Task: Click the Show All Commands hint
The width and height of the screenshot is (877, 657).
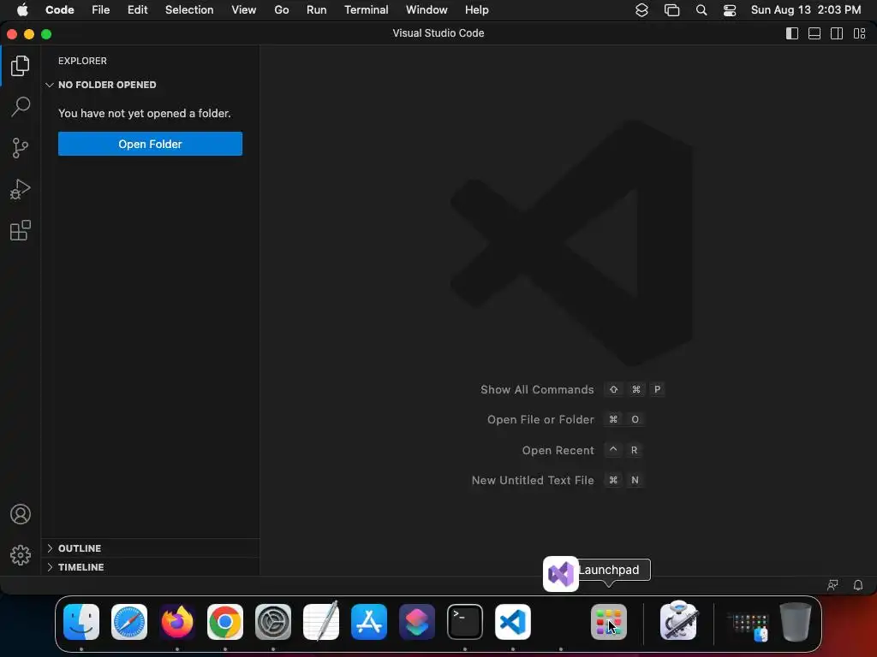Action: click(x=572, y=389)
